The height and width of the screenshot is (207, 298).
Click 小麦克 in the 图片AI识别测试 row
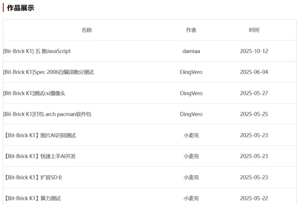coord(191,135)
